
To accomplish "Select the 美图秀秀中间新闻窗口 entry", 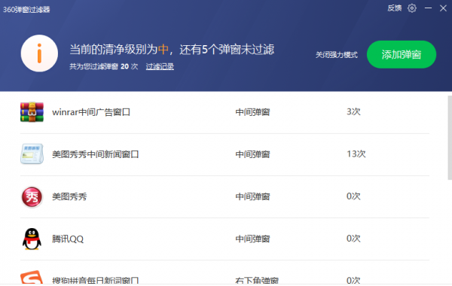I will [x=96, y=154].
